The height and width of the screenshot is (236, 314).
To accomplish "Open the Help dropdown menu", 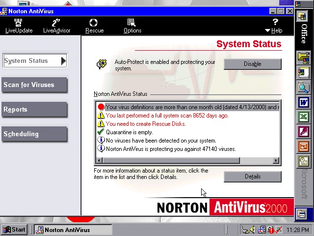I will click(x=274, y=26).
